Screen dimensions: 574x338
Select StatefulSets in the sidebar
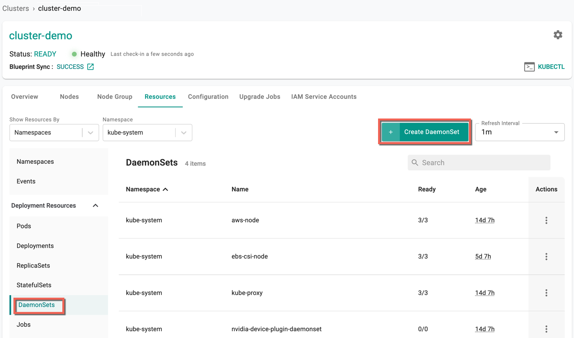(34, 285)
